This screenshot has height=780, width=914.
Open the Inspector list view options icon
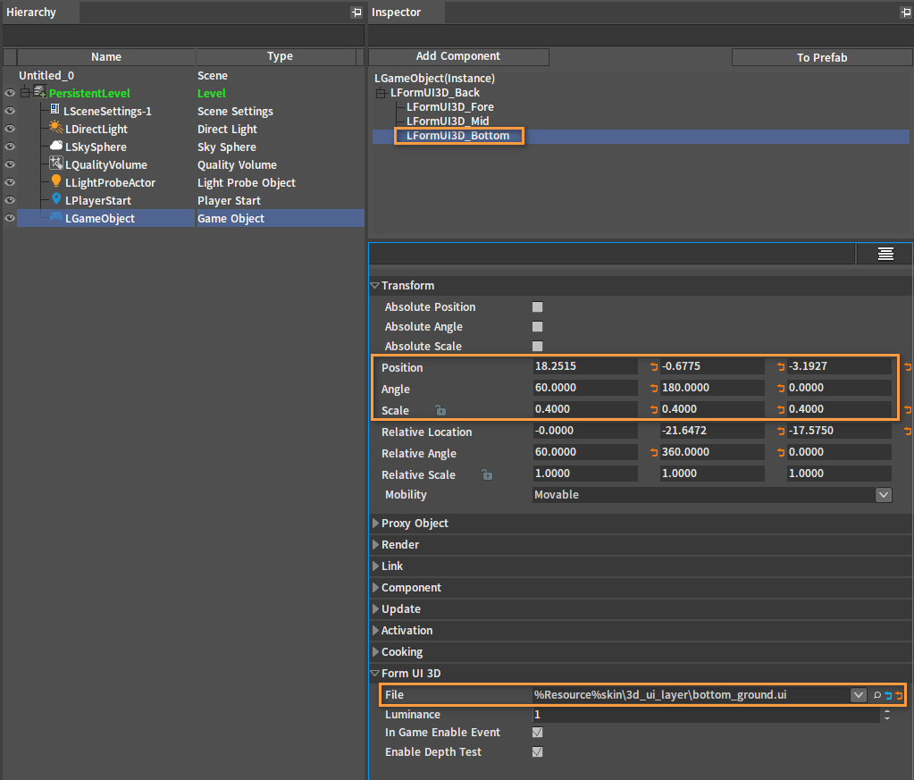coord(885,254)
